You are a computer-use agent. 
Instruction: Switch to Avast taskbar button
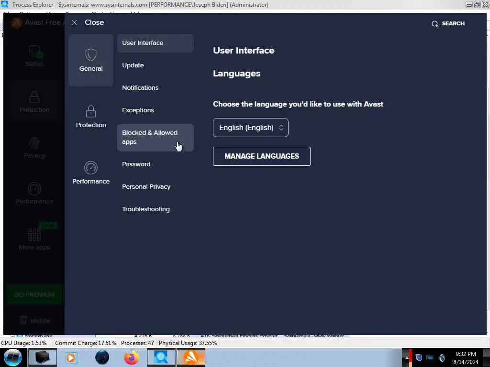[x=191, y=357]
